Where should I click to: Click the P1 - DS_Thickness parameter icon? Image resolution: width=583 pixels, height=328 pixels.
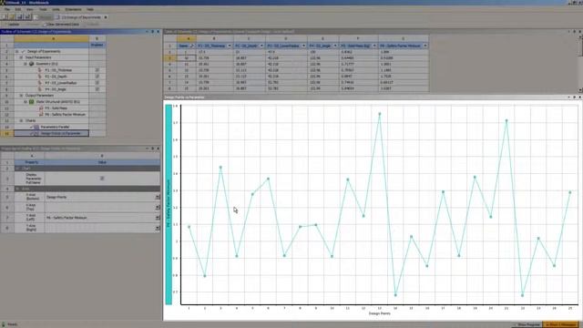[40, 70]
